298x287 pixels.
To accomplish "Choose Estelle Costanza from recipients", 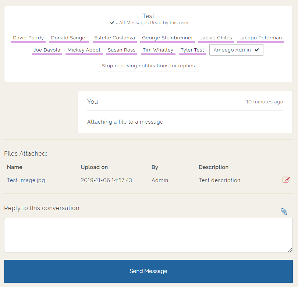I will tap(114, 38).
